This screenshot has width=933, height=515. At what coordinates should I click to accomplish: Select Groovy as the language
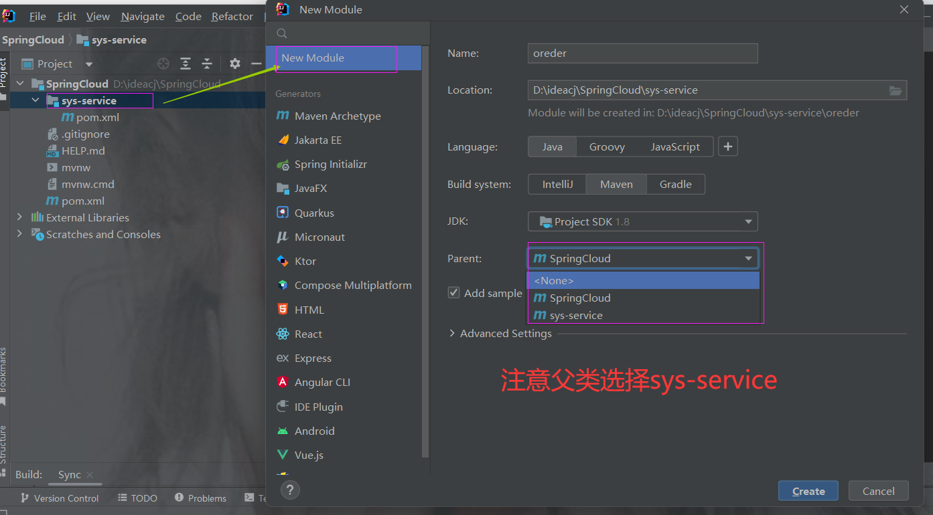pos(607,146)
